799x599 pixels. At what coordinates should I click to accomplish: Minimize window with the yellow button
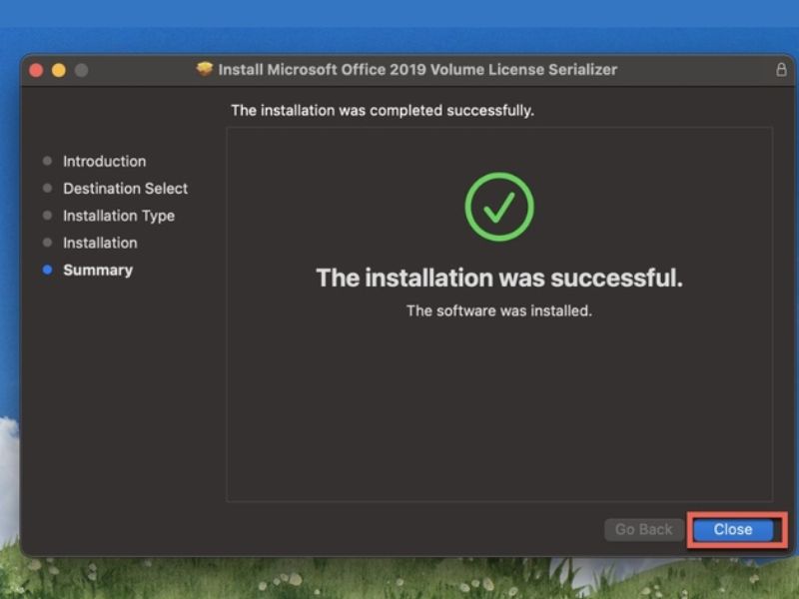click(x=59, y=70)
